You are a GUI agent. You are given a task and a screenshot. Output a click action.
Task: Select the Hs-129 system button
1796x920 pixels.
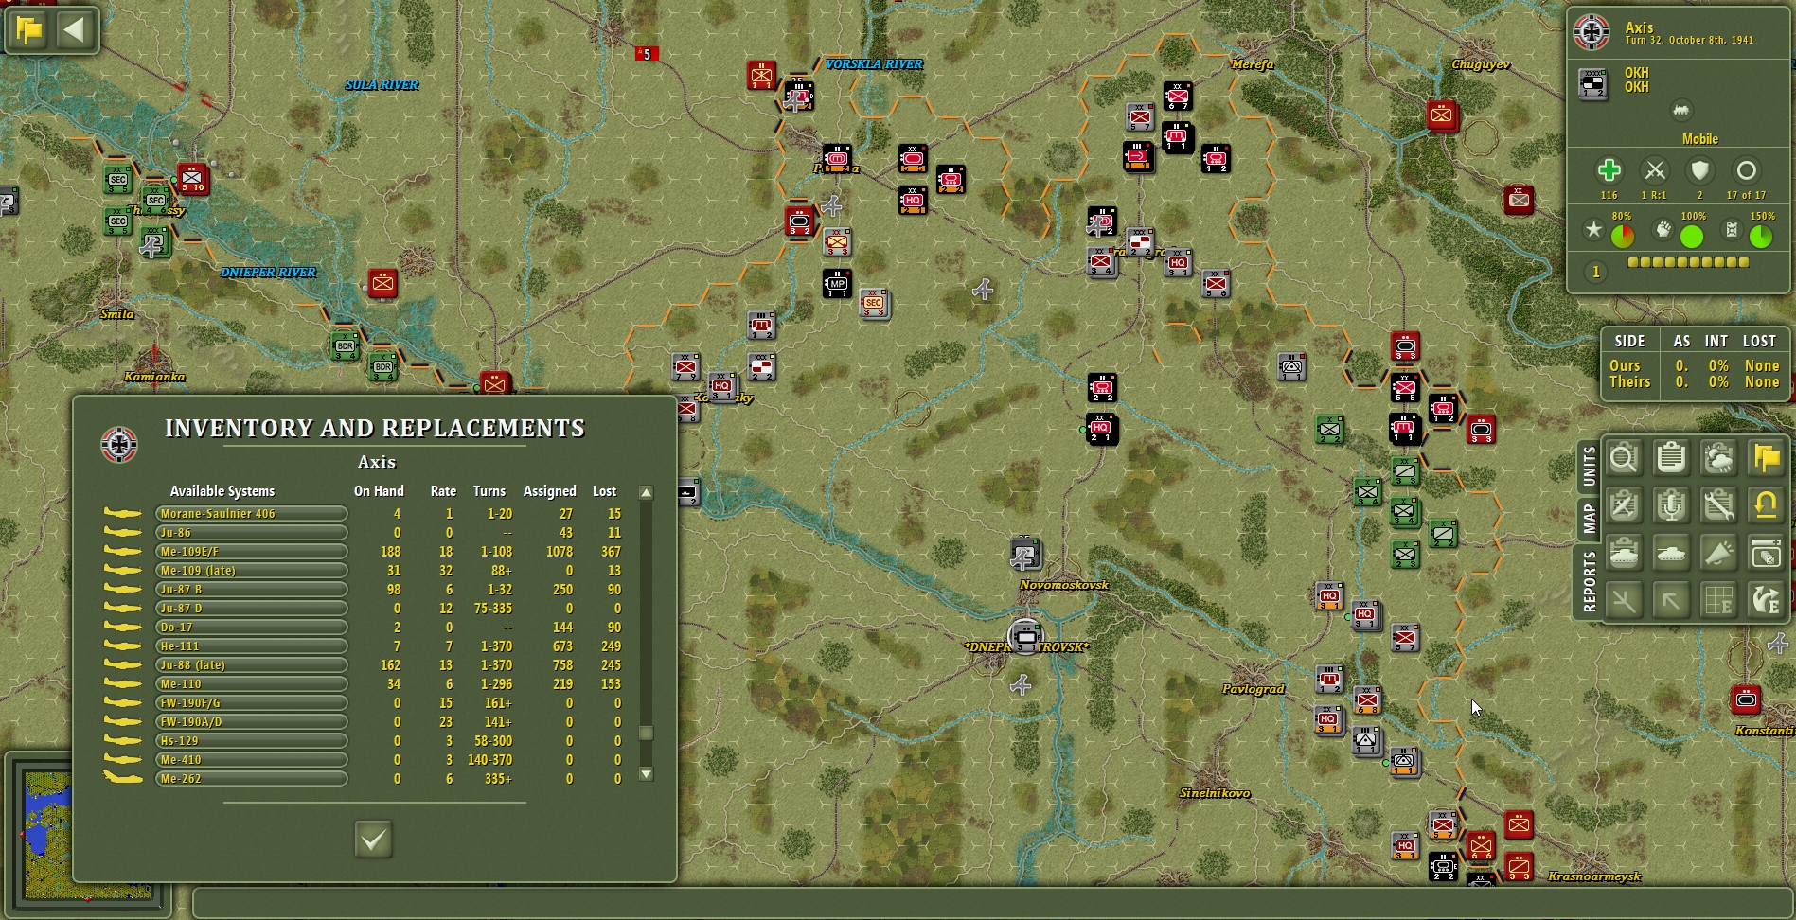click(x=252, y=741)
